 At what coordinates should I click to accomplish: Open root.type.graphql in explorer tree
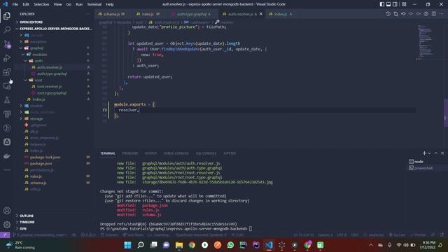click(x=53, y=93)
